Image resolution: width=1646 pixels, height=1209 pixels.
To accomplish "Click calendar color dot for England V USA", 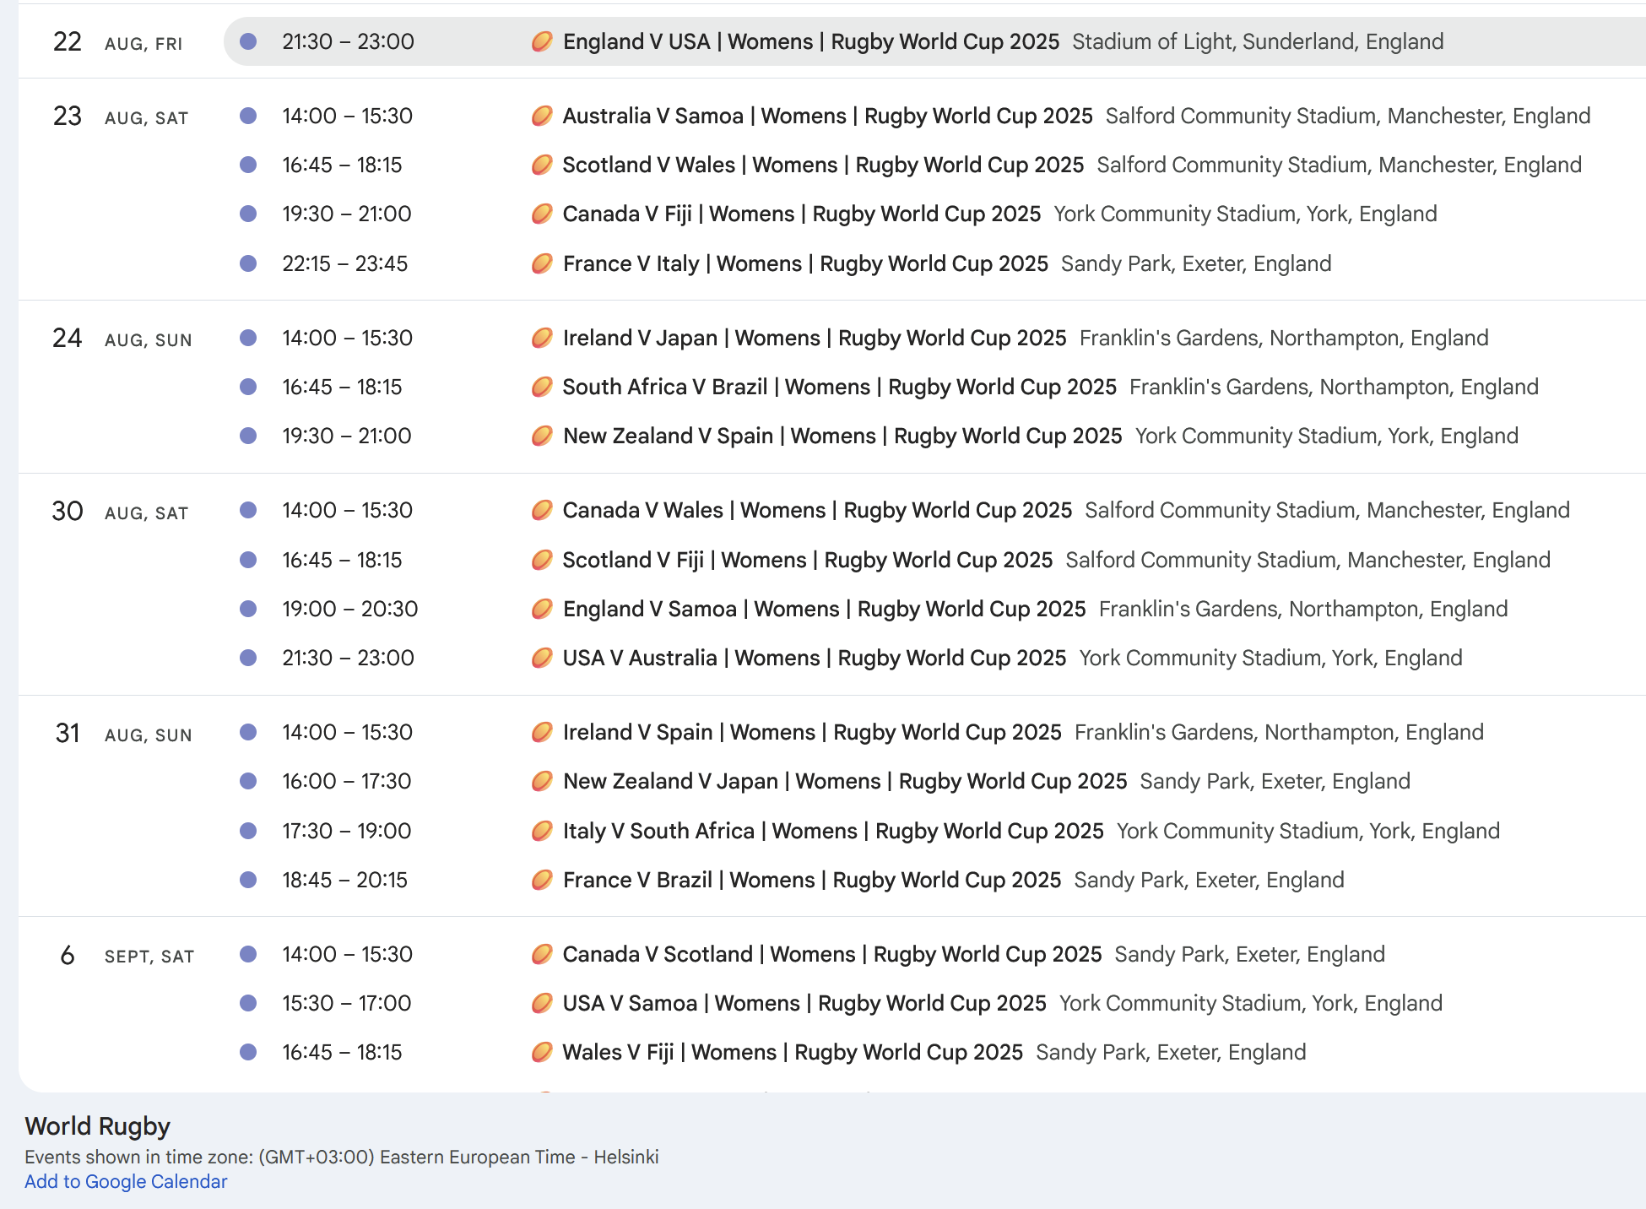I will (248, 41).
